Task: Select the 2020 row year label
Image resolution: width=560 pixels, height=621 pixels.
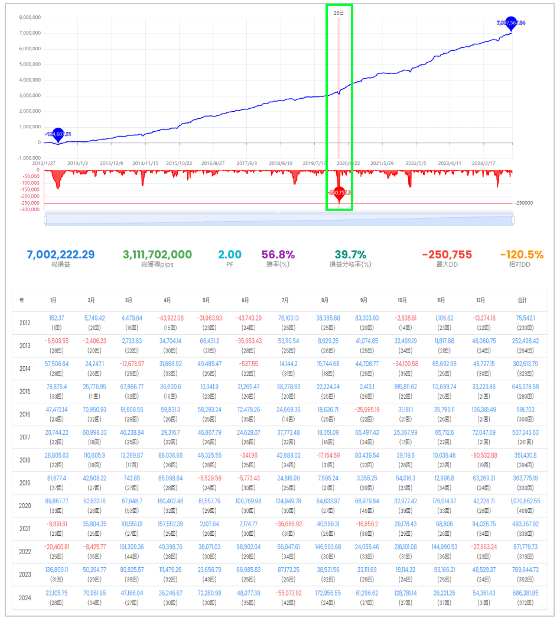Action: (24, 506)
